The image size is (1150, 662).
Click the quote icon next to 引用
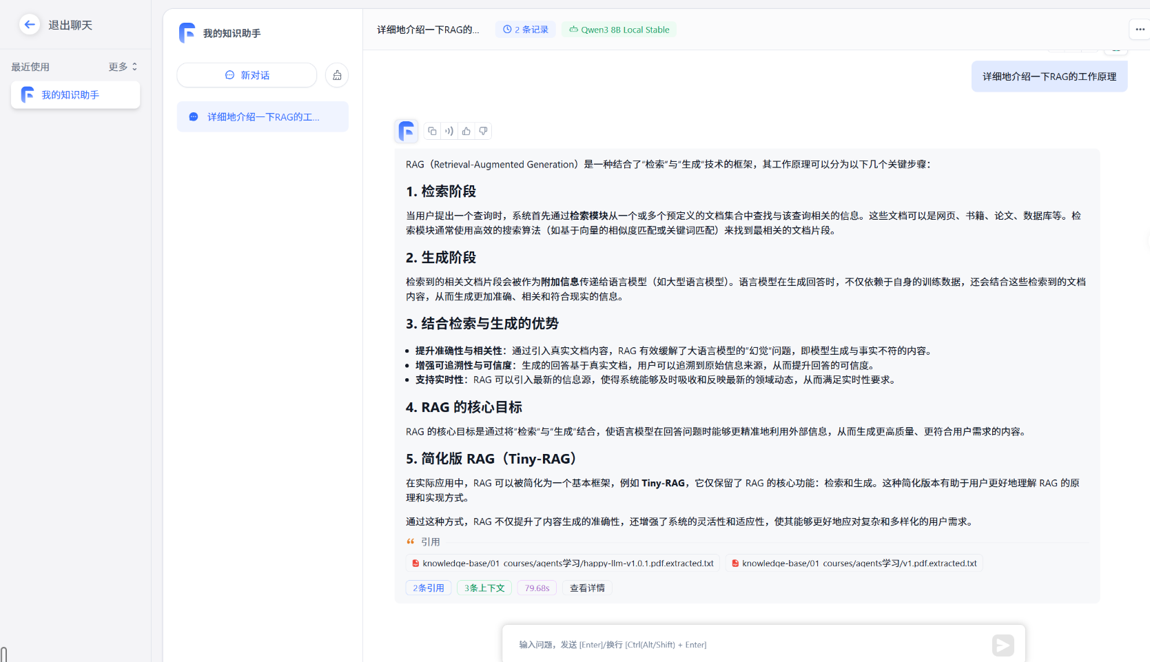tap(411, 541)
